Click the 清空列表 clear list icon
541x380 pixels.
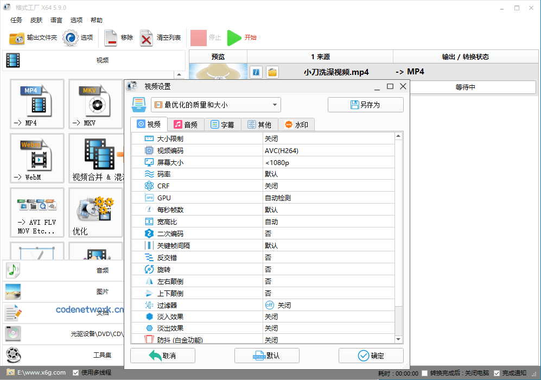pos(147,38)
